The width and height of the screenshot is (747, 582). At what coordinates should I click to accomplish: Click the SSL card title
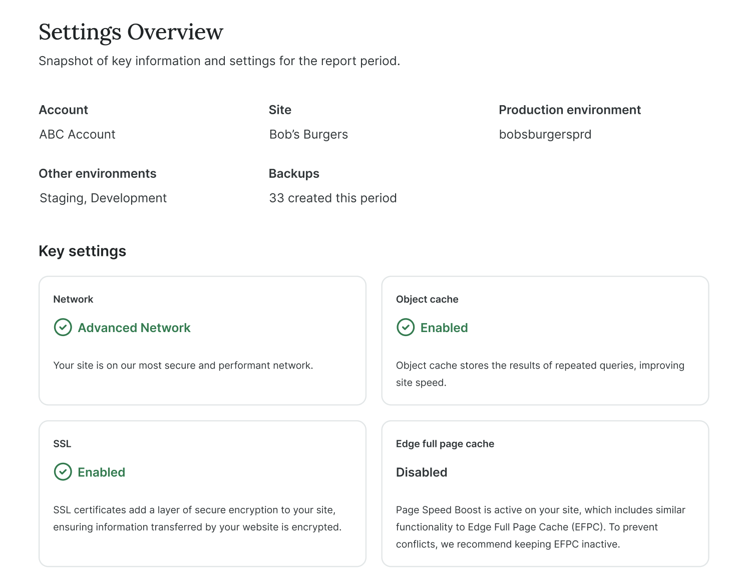coord(62,444)
